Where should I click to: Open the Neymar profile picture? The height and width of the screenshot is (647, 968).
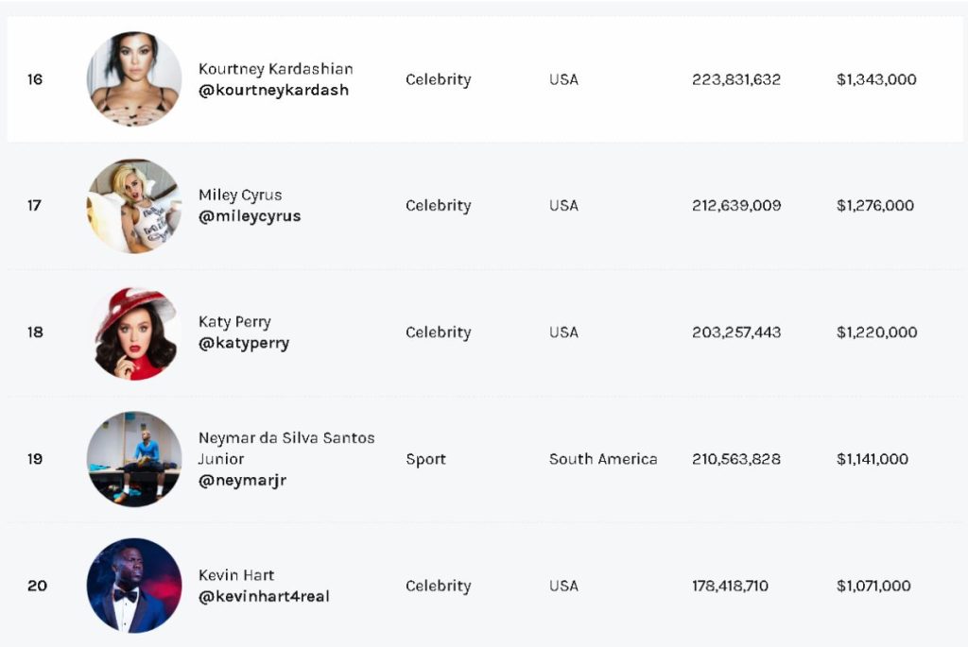pyautogui.click(x=134, y=459)
